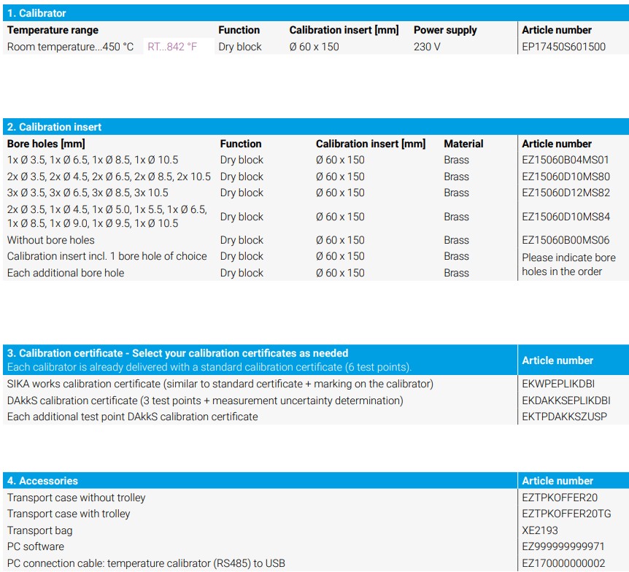Select article number EZ15060D10MS84
The width and height of the screenshot is (629, 572).
(x=566, y=217)
